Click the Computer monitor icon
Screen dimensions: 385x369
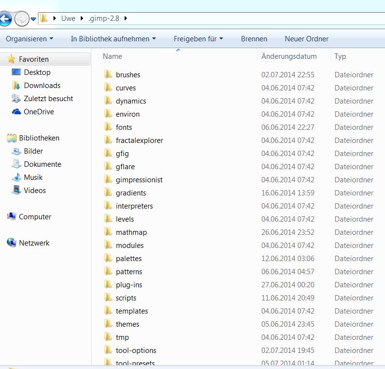pos(12,216)
